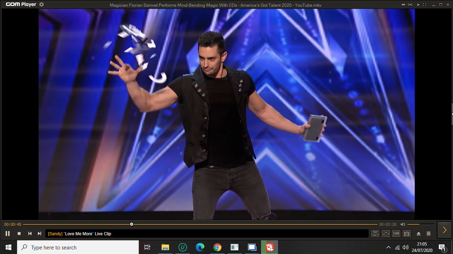The width and height of the screenshot is (453, 254).
Task: Minimize the GOM Player window
Action: pyautogui.click(x=433, y=5)
